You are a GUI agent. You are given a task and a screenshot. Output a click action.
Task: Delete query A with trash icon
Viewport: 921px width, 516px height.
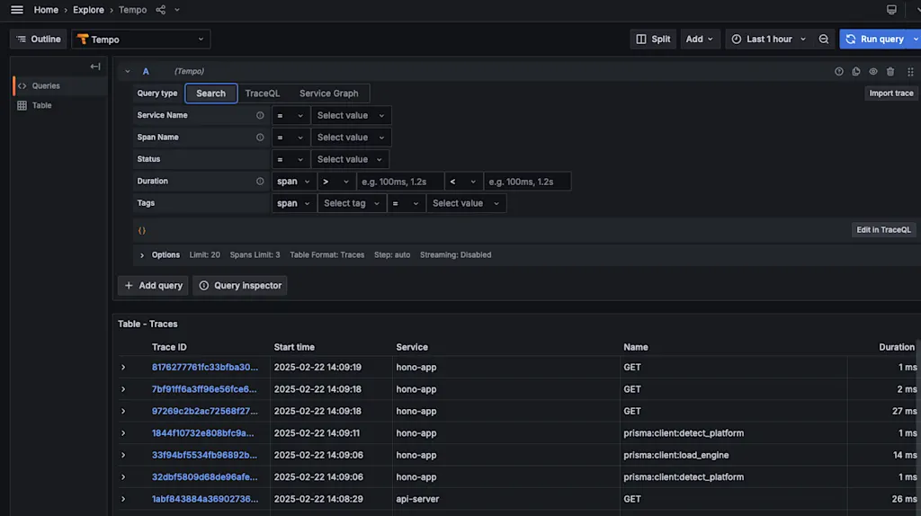tap(890, 71)
